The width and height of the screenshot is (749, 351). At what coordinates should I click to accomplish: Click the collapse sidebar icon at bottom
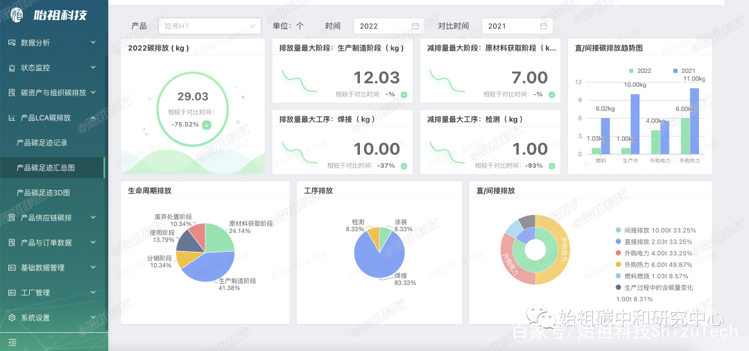[12, 342]
